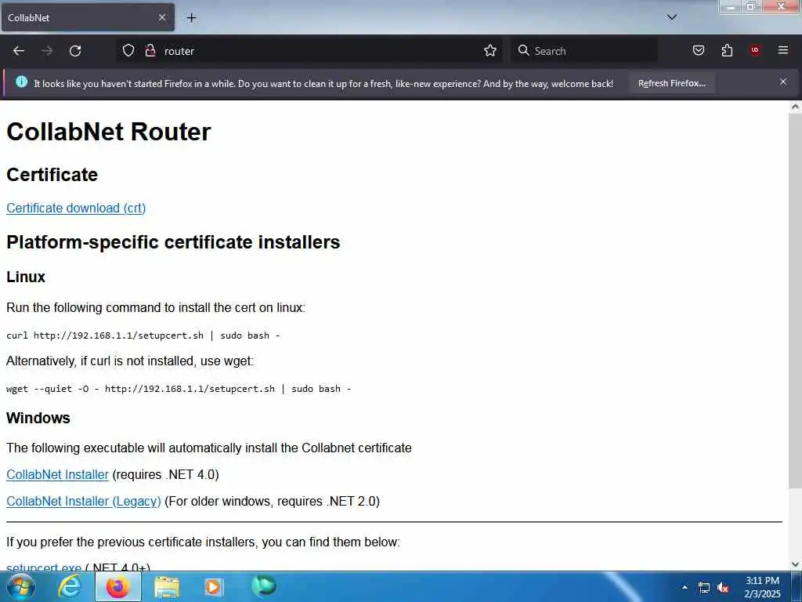Open the green chat app taskbar icon

tap(263, 586)
